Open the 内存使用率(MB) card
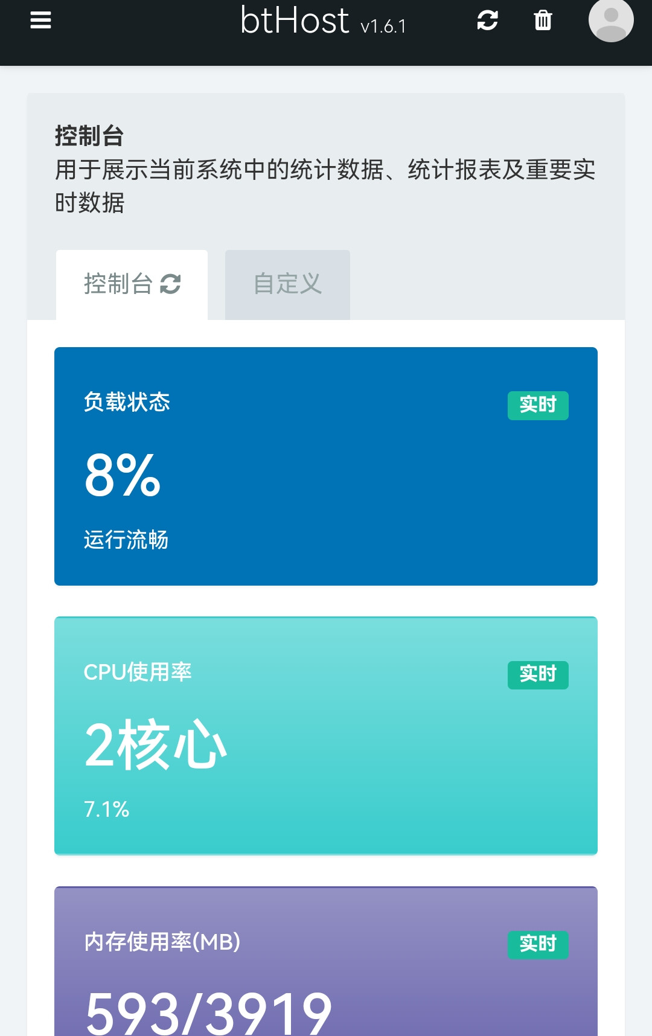The image size is (652, 1036). coord(326,961)
